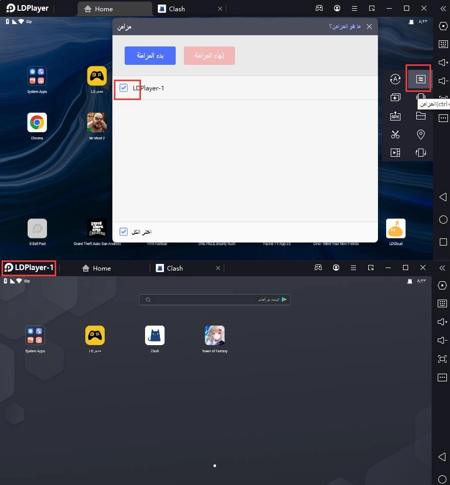Close the Clash tab in top window
The height and width of the screenshot is (485, 450).
[x=220, y=9]
